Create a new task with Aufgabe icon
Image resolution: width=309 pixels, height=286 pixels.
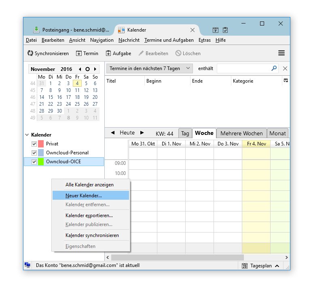pyautogui.click(x=108, y=53)
